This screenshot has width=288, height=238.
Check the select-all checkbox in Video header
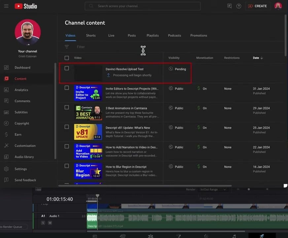pos(66,58)
